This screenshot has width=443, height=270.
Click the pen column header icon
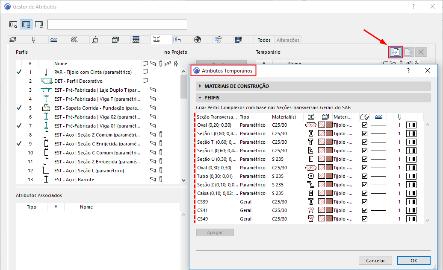coord(399,117)
